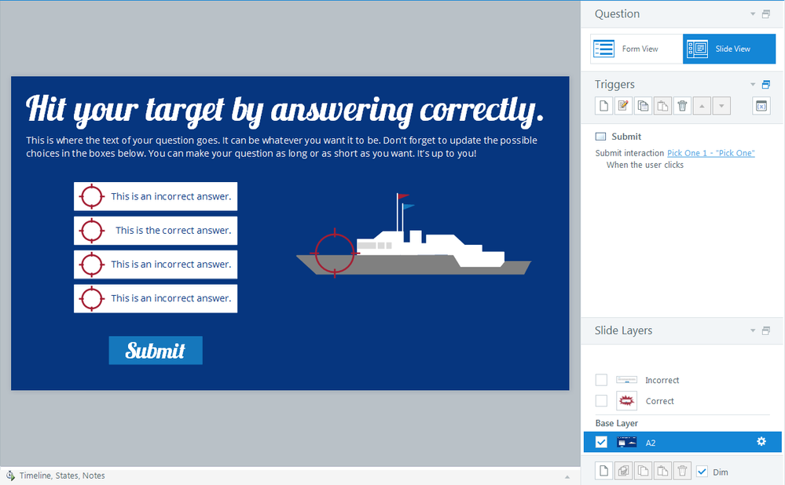Click the slide title heading text
Screen dimensions: 785x485
point(285,110)
